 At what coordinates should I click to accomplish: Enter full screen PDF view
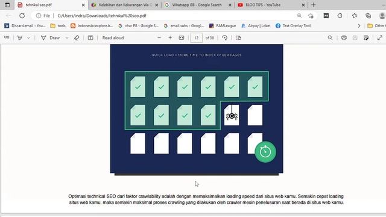[380, 37]
